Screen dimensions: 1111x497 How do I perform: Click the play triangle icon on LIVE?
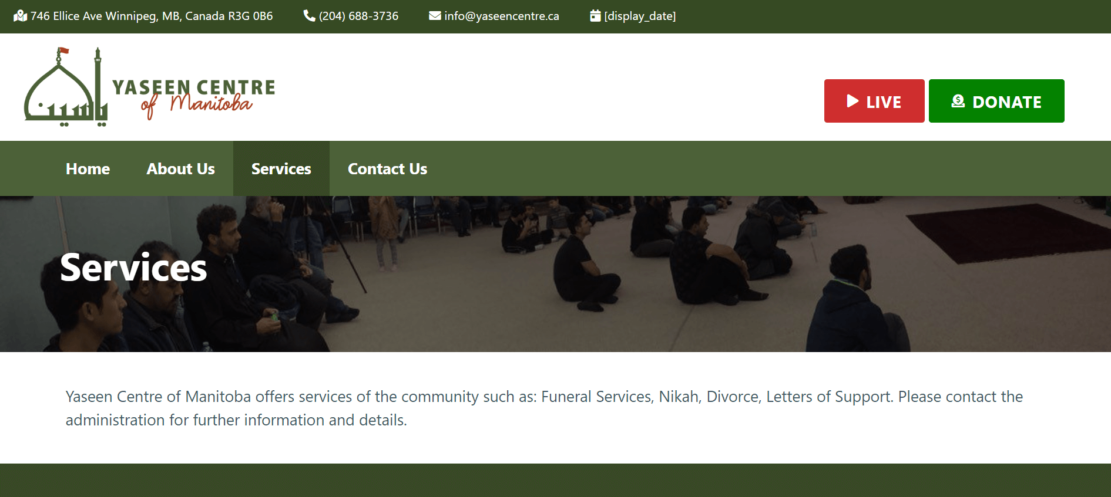coord(852,101)
